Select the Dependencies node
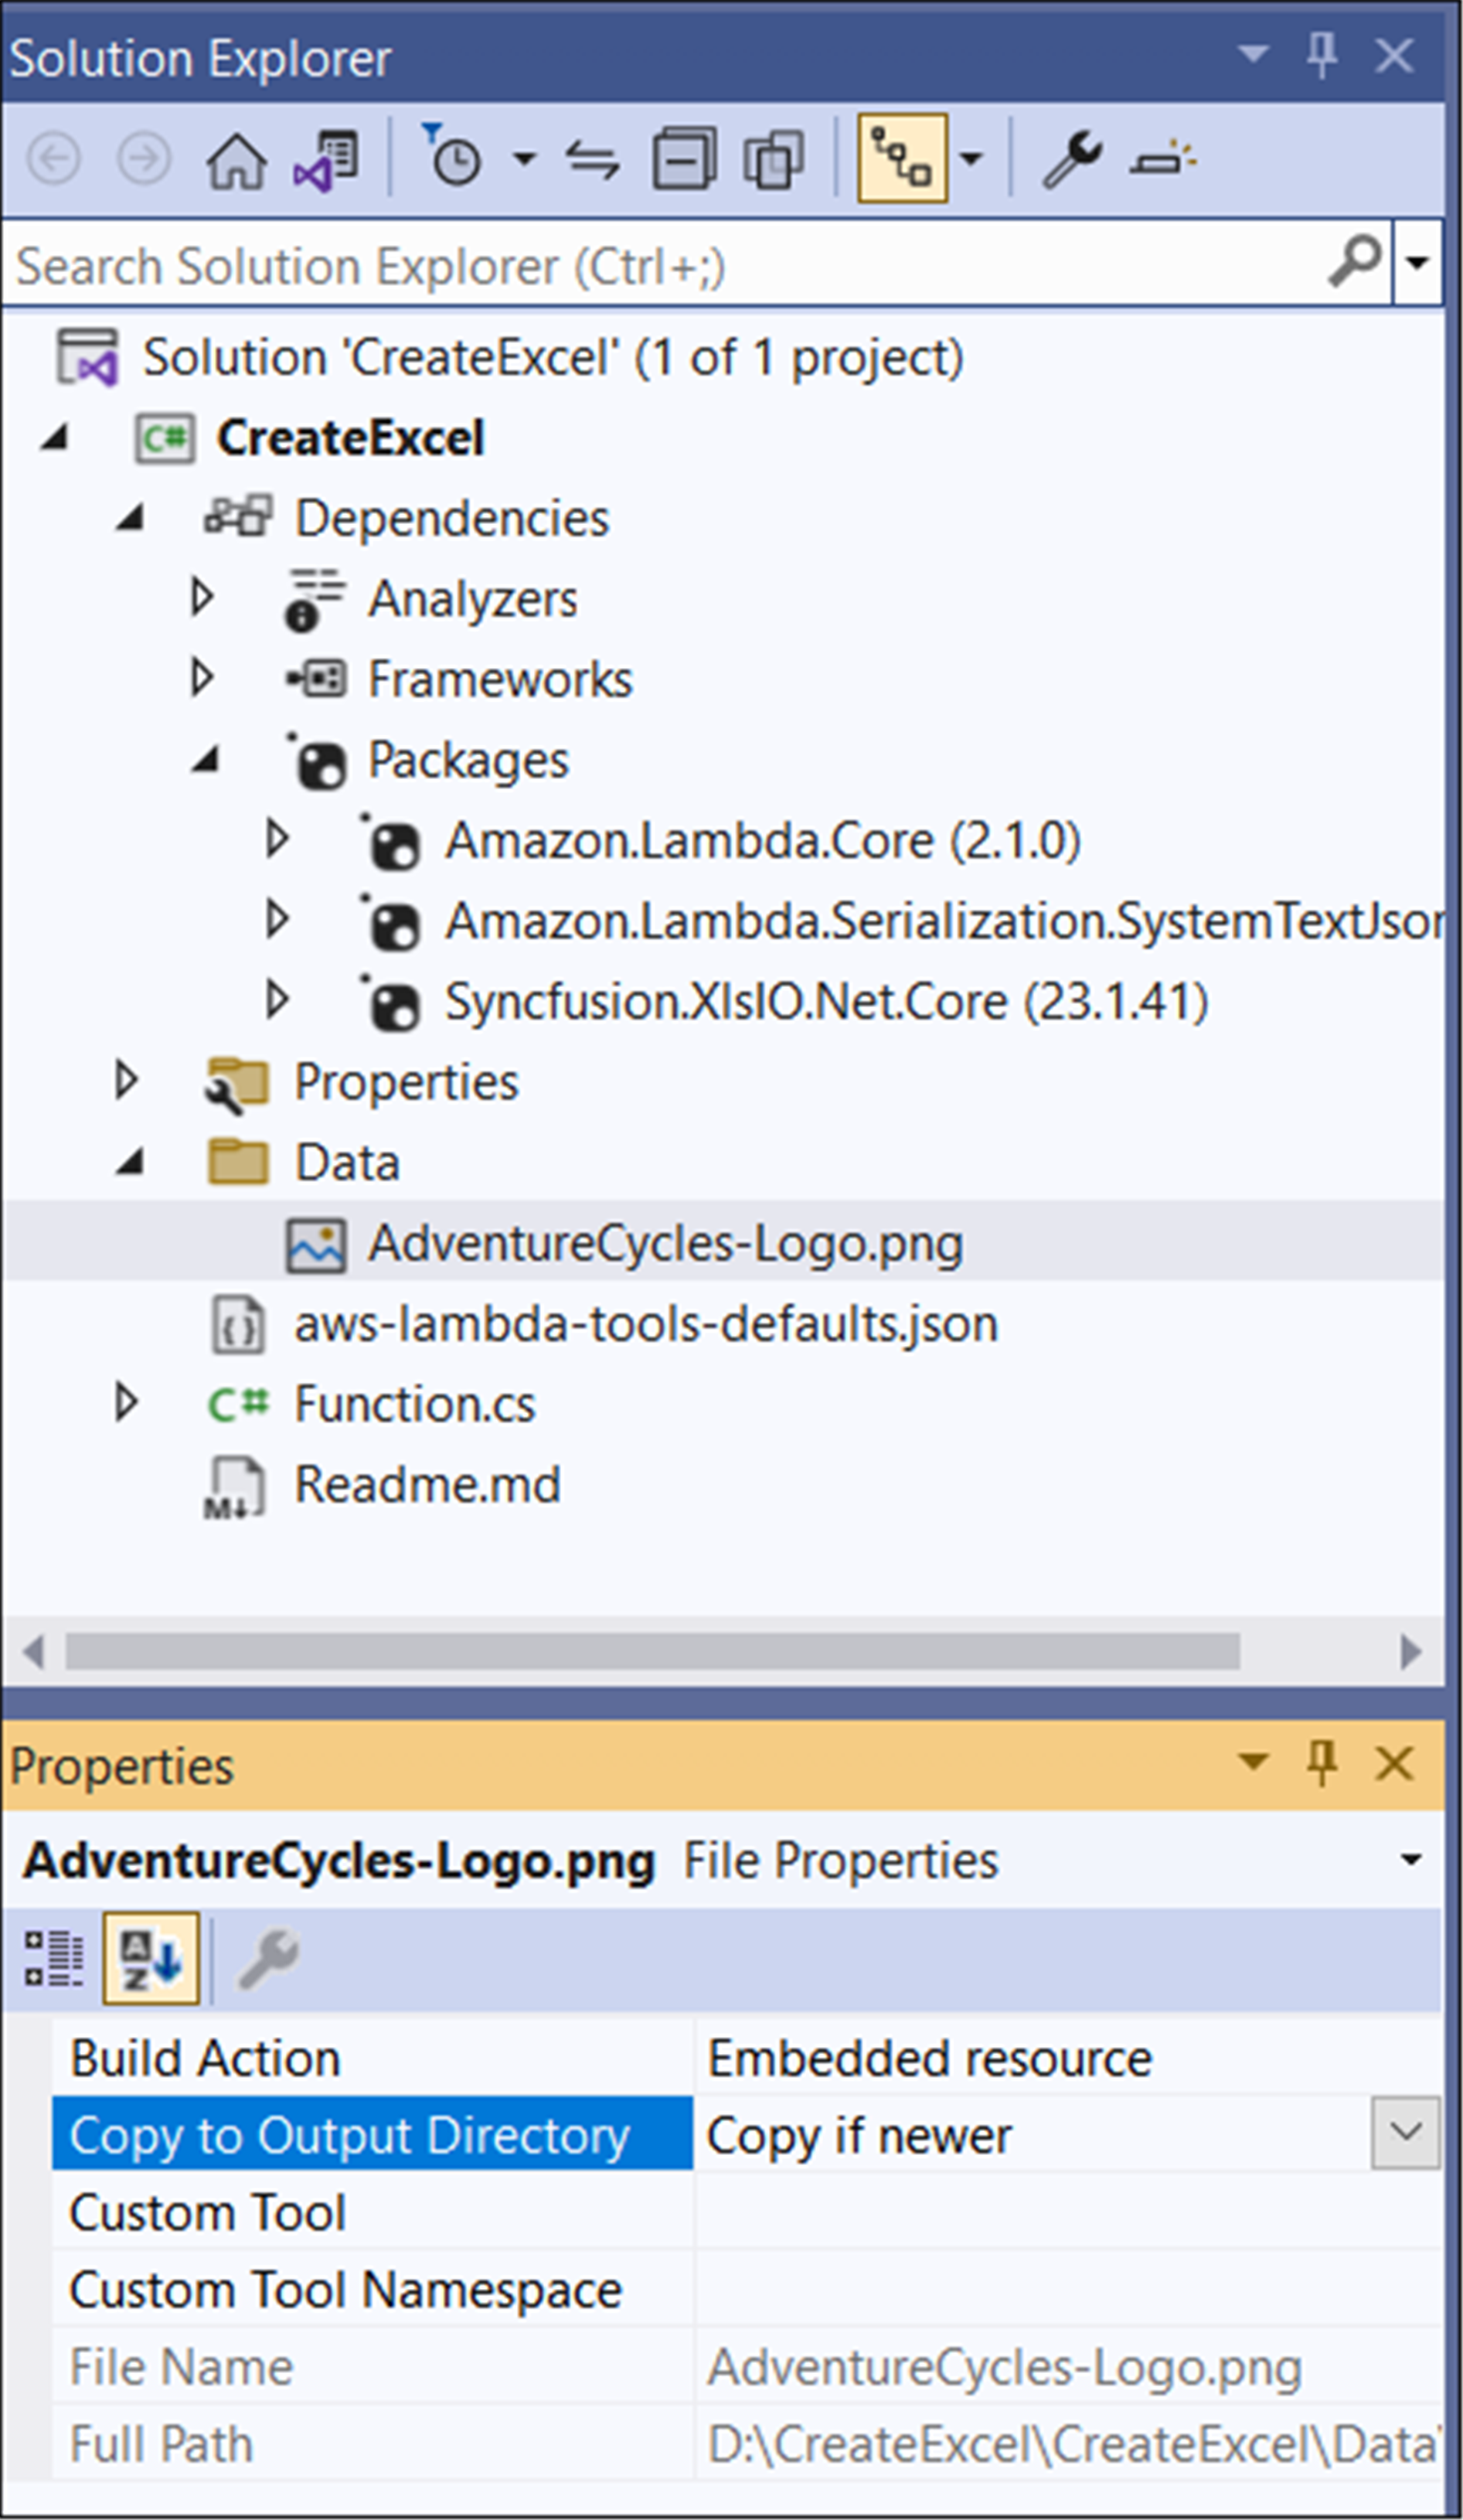 (x=452, y=519)
